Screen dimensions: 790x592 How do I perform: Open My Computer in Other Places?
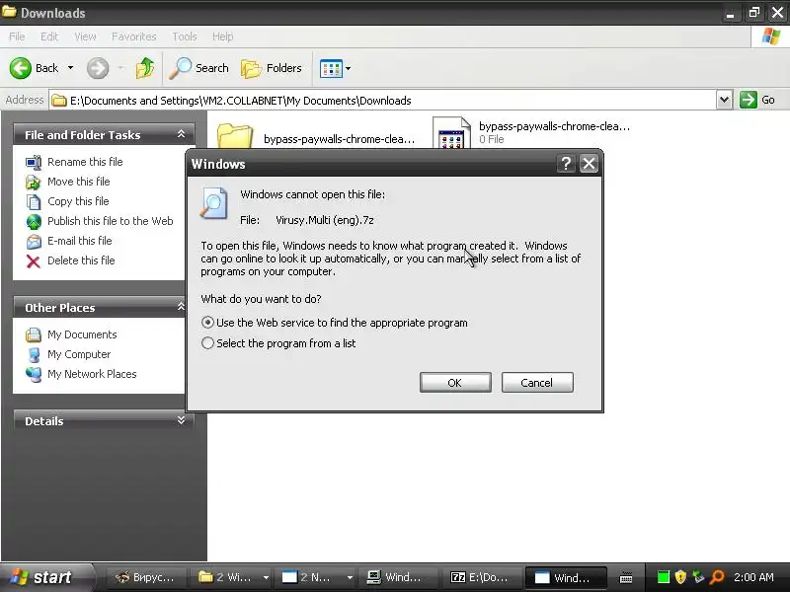pos(79,354)
